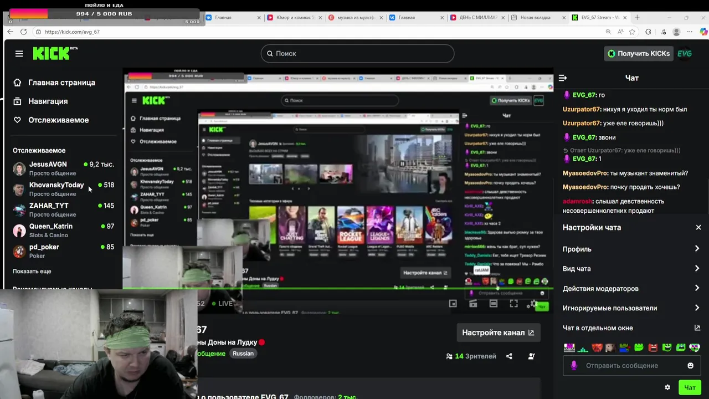Click Ответ Uzurpator67 reply reference
709x399 pixels.
click(621, 150)
